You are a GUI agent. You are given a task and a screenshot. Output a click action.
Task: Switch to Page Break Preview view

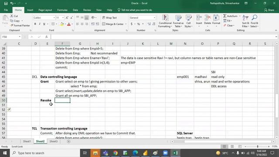point(240,147)
